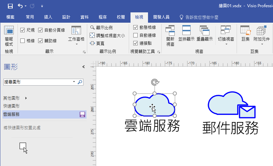273x166 pixels.
Task: Click the Undo arrow icon
Action: coord(20,6)
